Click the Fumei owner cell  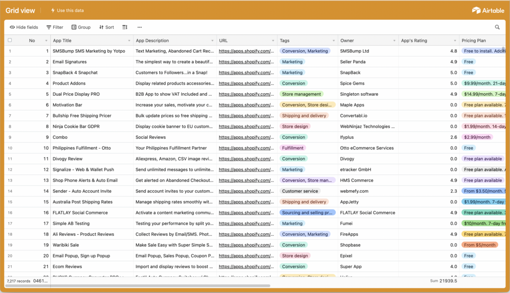coord(368,224)
